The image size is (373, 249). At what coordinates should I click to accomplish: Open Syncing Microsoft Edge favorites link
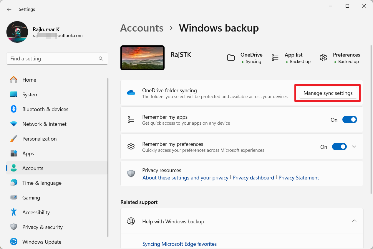pos(179,244)
